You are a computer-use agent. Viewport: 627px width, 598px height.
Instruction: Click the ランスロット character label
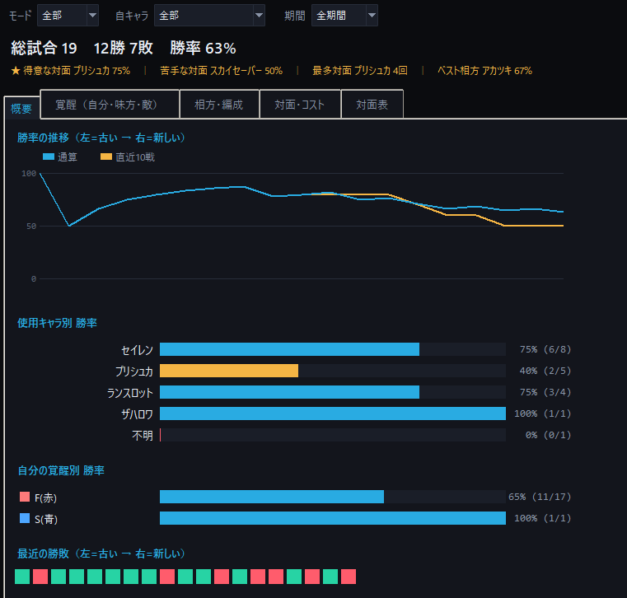[x=130, y=393]
